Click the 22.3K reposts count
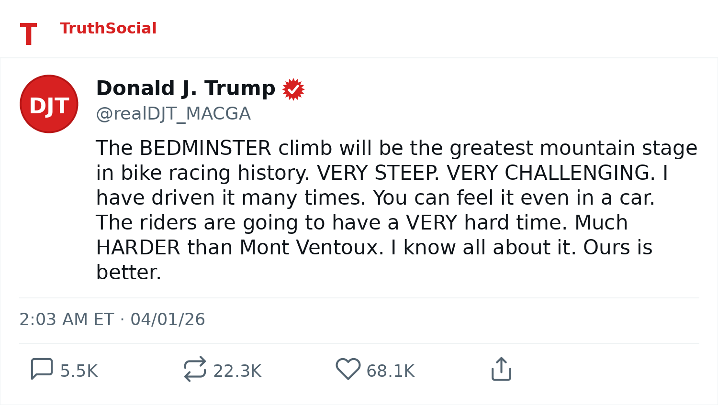The height and width of the screenshot is (405, 718). click(x=237, y=371)
